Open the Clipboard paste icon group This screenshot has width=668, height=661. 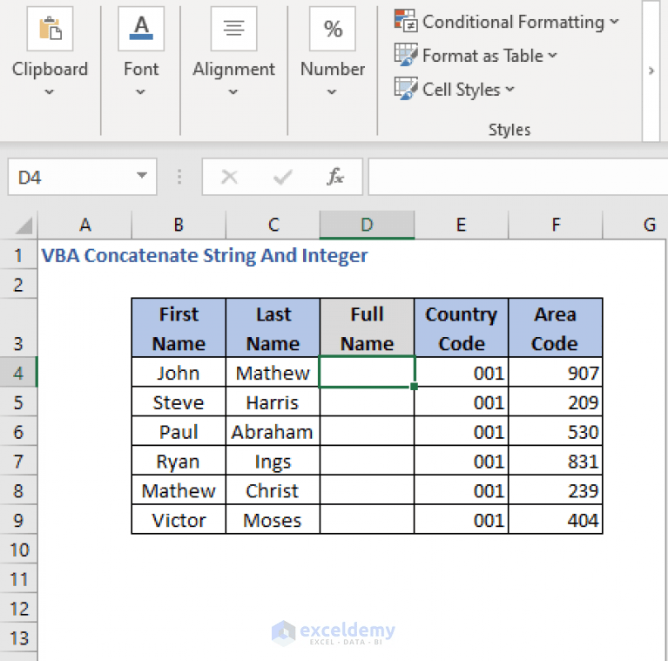click(50, 29)
